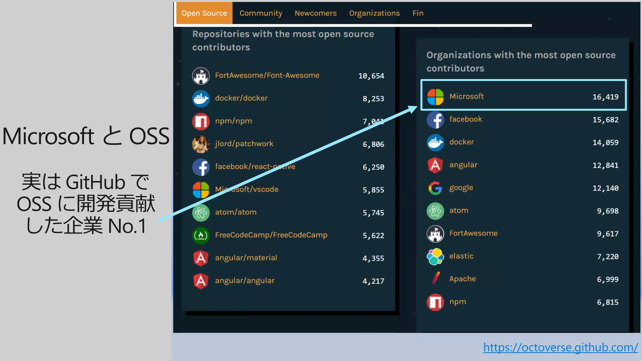Click the angular/material Angular shield icon
Image resolution: width=642 pixels, height=361 pixels.
[201, 258]
